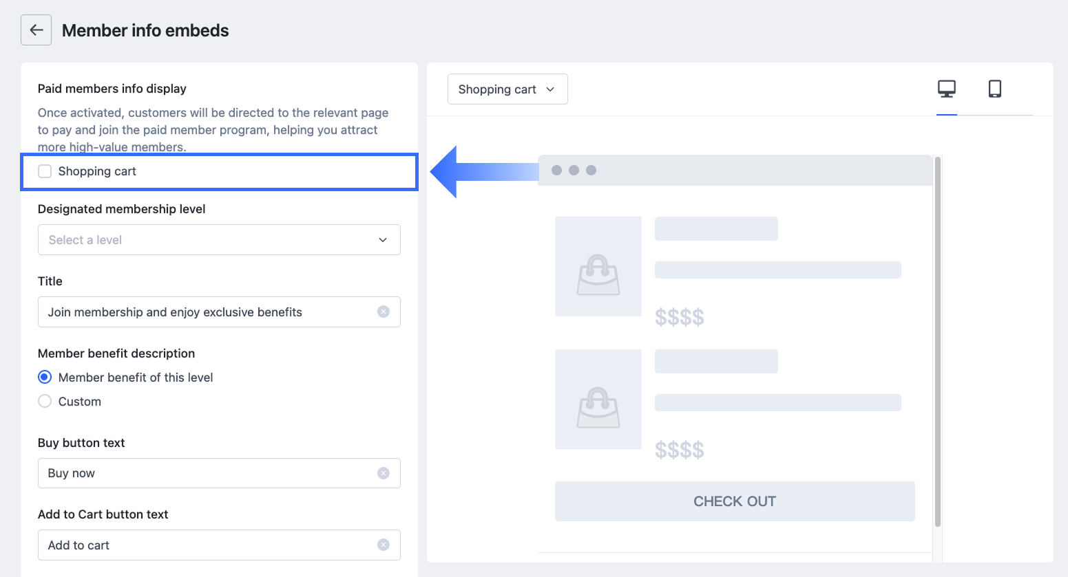This screenshot has height=577, width=1068.
Task: Select the Custom radio option
Action: pyautogui.click(x=45, y=401)
